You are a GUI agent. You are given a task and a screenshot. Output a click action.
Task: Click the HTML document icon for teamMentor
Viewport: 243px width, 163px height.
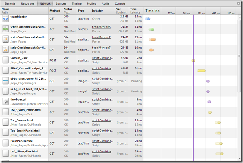pos(5,19)
